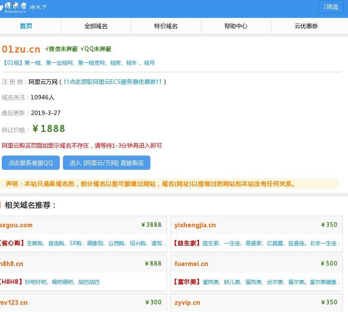The width and height of the screenshot is (348, 312).
Task: Click the ¥1888 transfer price
Action: [49, 129]
